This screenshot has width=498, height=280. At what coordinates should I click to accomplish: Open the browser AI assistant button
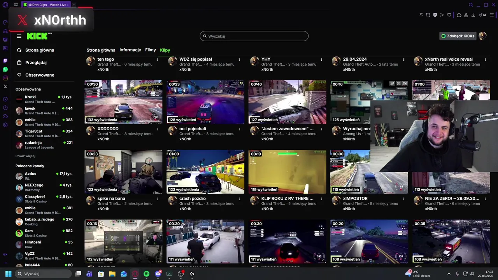point(482,15)
